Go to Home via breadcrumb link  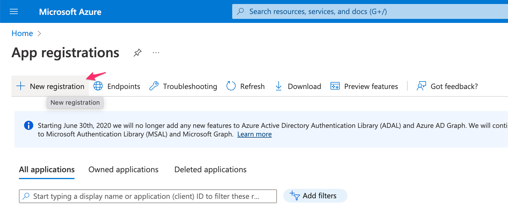[x=22, y=33]
